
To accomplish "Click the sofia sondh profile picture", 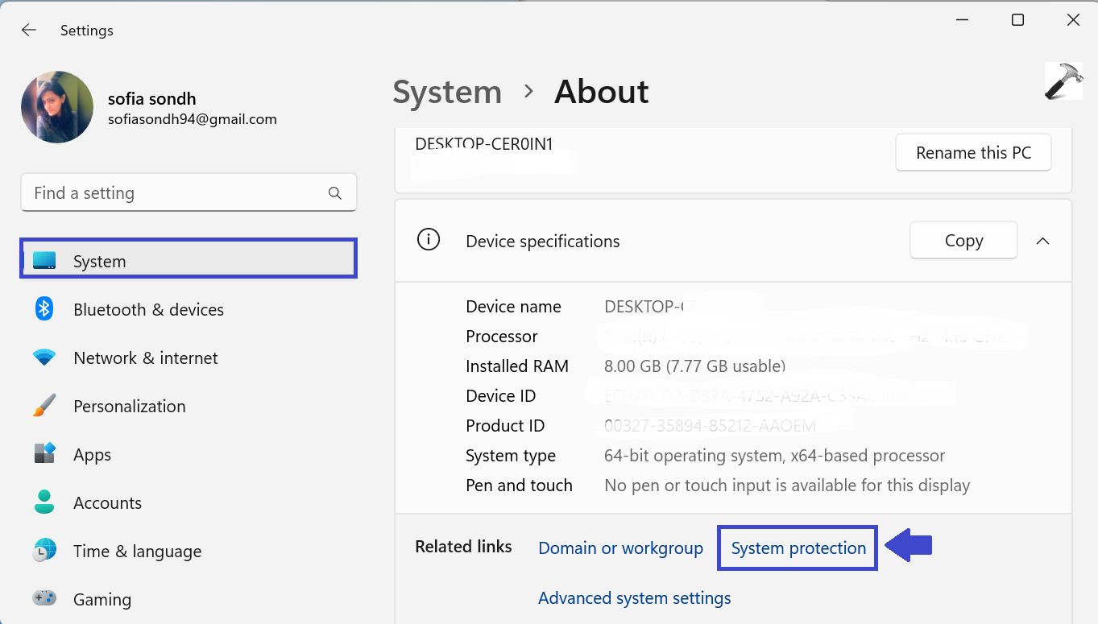I will pos(57,107).
